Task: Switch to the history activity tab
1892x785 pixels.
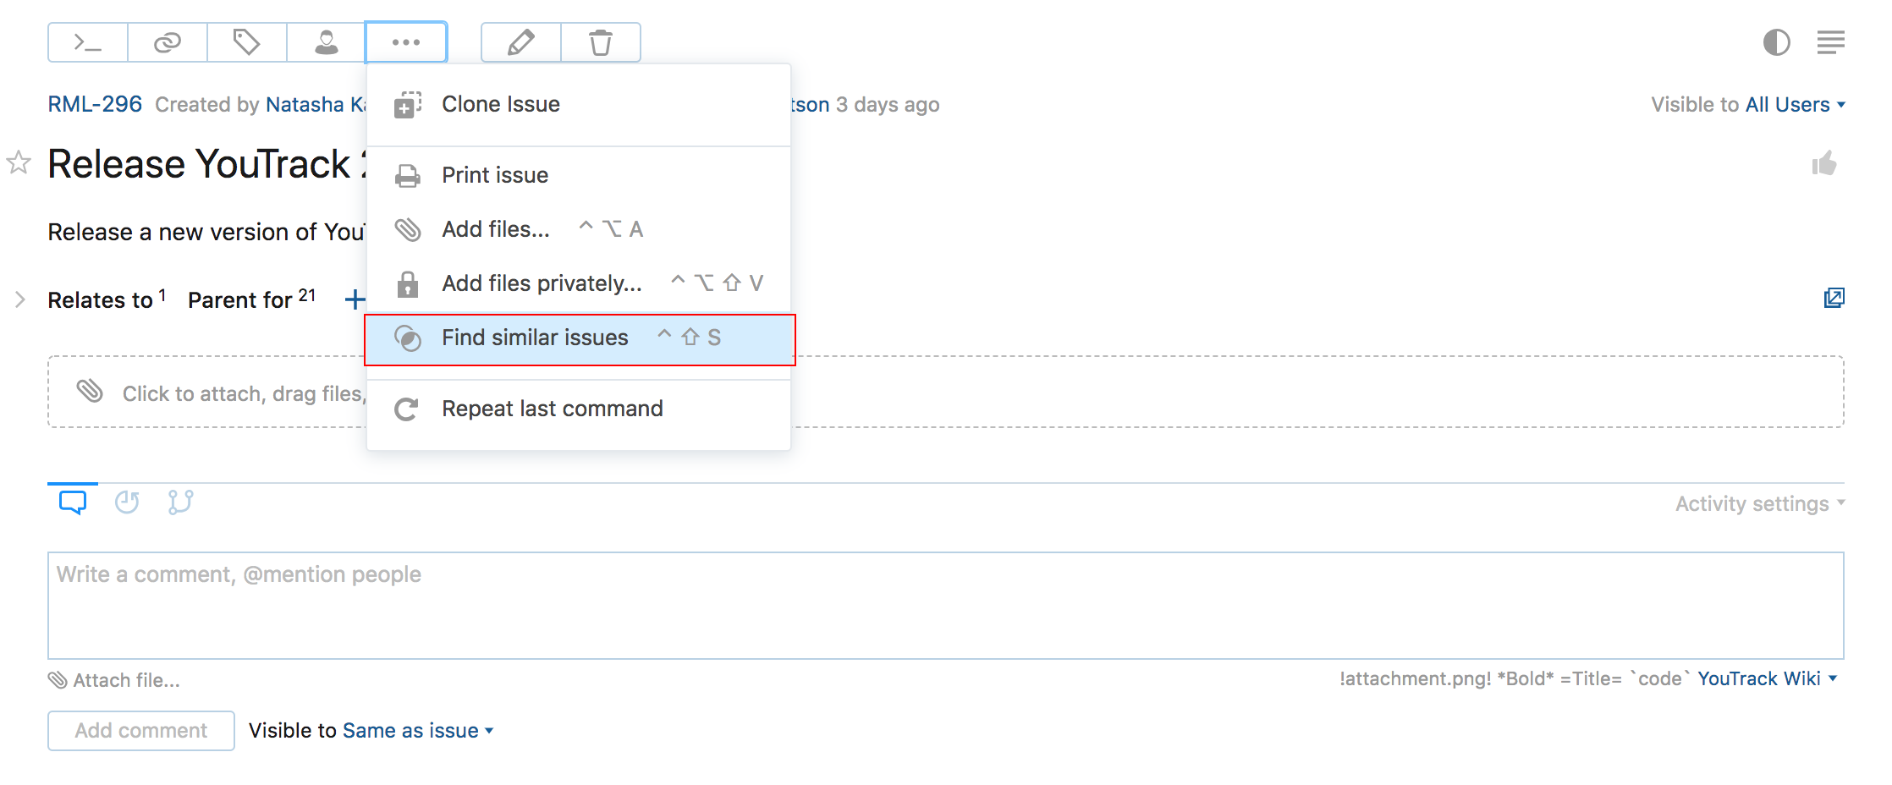Action: click(127, 502)
